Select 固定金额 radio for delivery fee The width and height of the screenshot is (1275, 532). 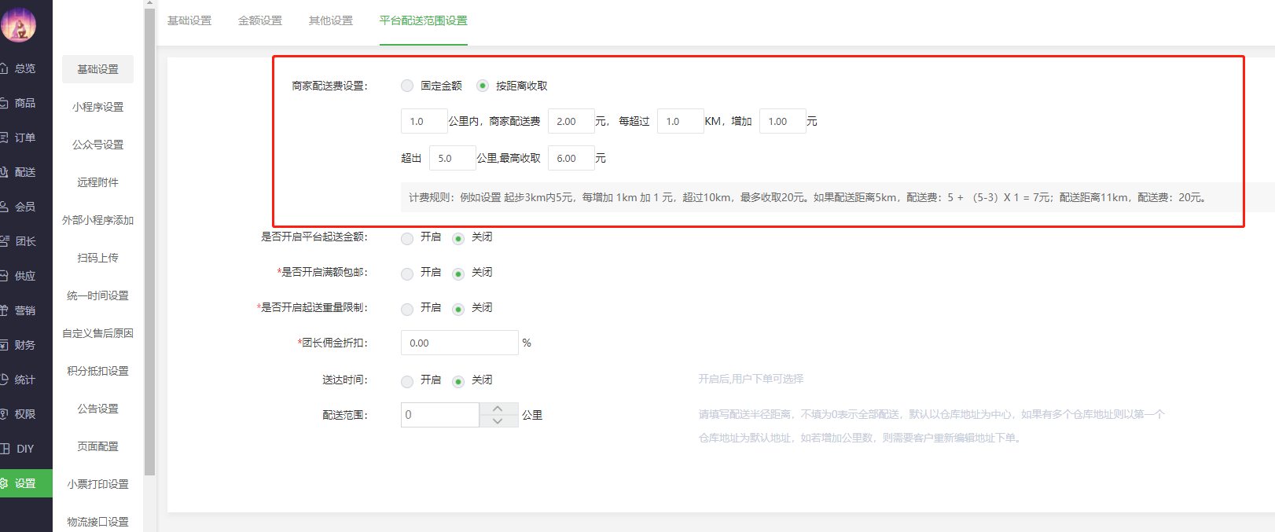(x=407, y=86)
